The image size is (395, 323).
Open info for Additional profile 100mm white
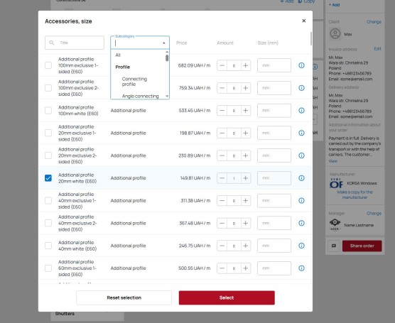tap(301, 110)
